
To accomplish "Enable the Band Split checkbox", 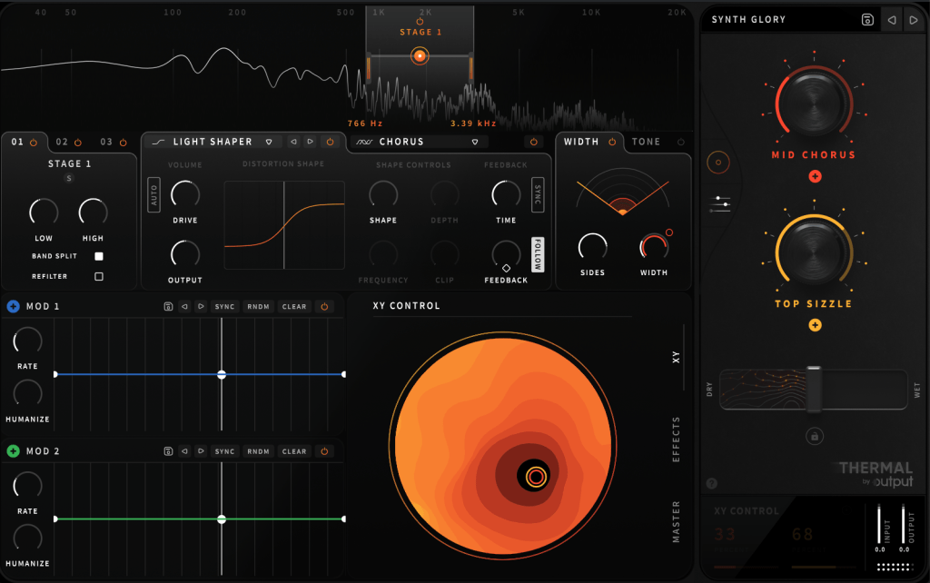I will pyautogui.click(x=99, y=257).
